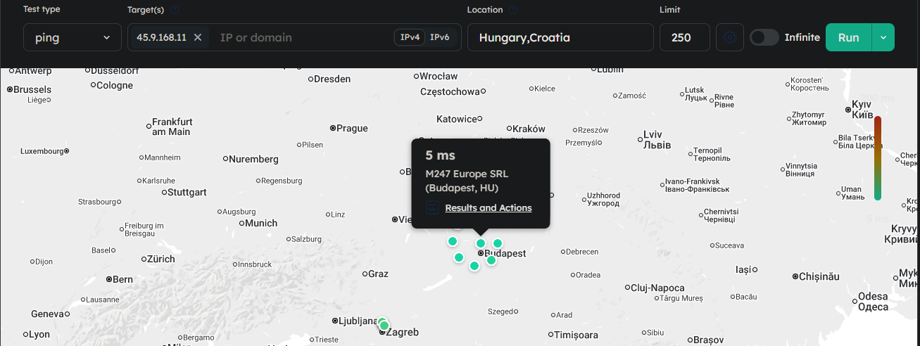920x346 pixels.
Task: Open the Results and Actions link
Action: click(x=488, y=208)
